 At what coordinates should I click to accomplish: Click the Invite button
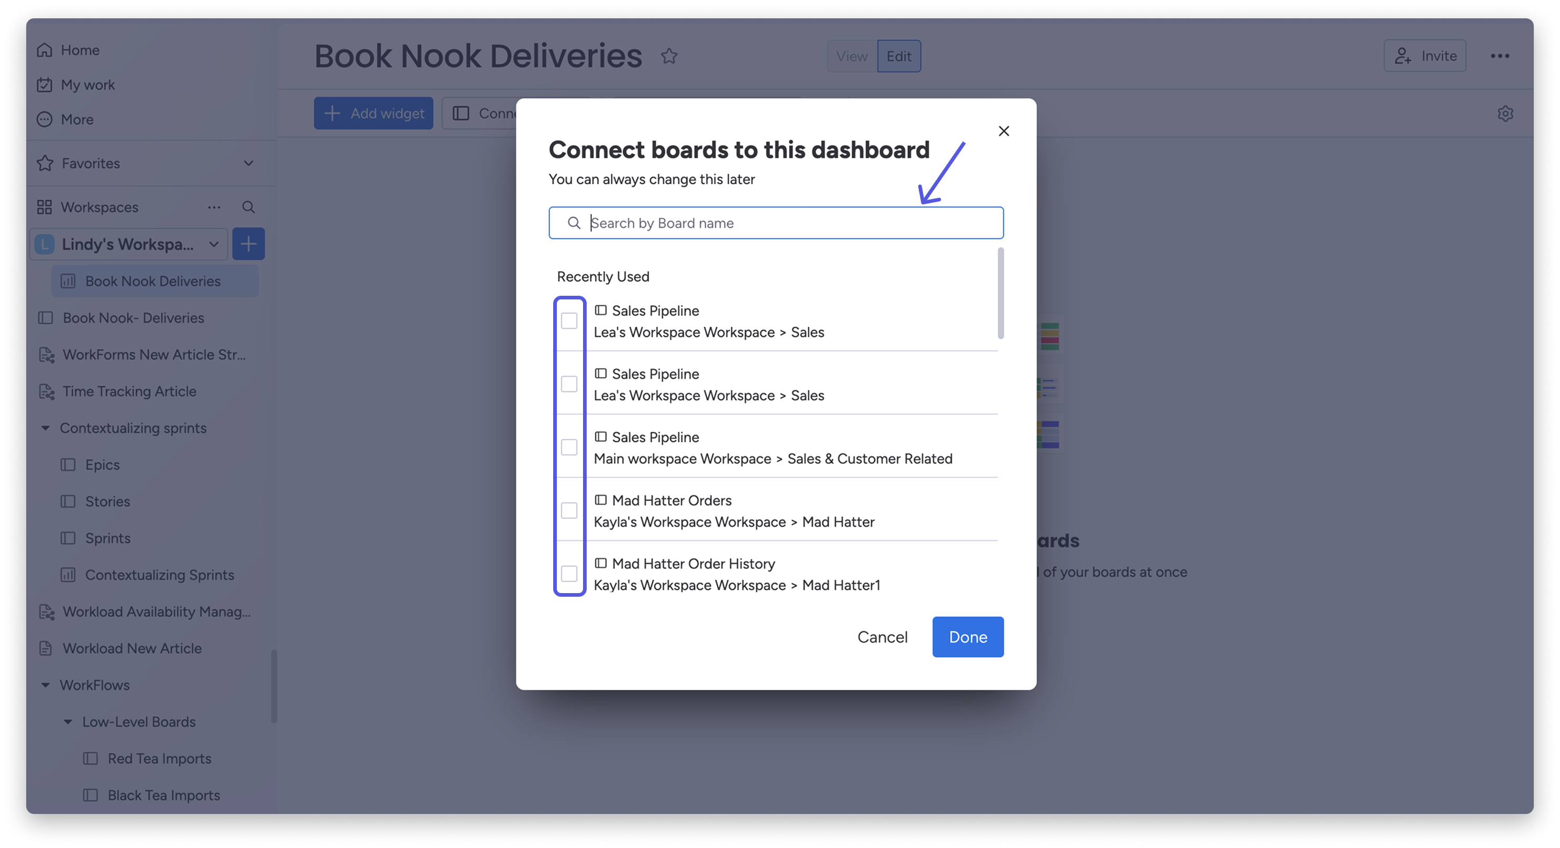1424,55
